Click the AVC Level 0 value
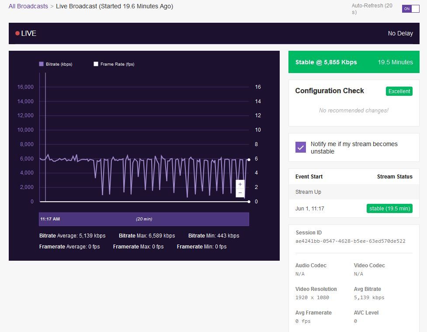This screenshot has width=427, height=332. [355, 321]
